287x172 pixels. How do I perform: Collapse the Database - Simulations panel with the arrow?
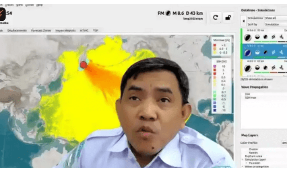click(x=244, y=21)
